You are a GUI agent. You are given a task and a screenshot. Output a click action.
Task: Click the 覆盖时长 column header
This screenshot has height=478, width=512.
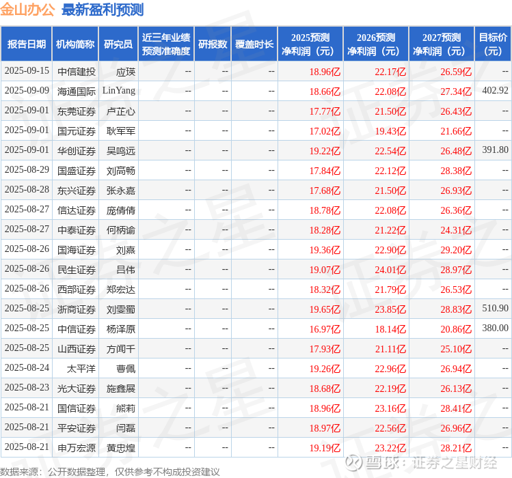pyautogui.click(x=254, y=44)
